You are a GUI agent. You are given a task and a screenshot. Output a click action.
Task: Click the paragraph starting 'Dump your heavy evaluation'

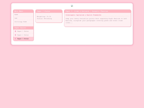tap(96, 21)
